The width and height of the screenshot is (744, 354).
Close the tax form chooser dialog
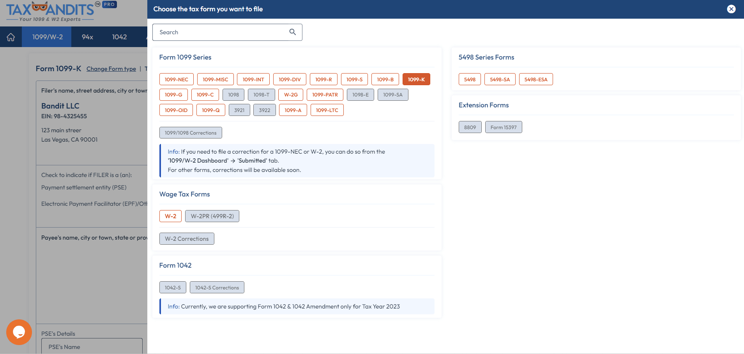[x=731, y=9]
